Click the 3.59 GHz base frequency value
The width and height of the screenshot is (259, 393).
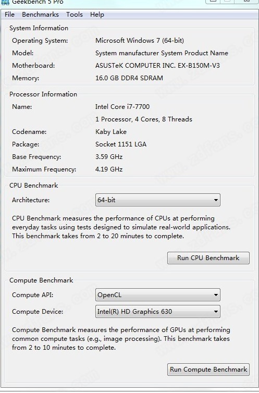click(109, 157)
